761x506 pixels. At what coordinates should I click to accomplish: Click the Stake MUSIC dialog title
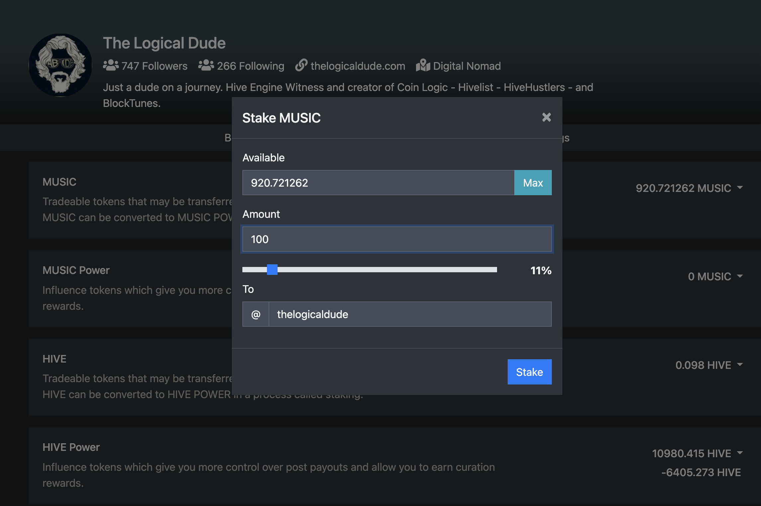282,118
